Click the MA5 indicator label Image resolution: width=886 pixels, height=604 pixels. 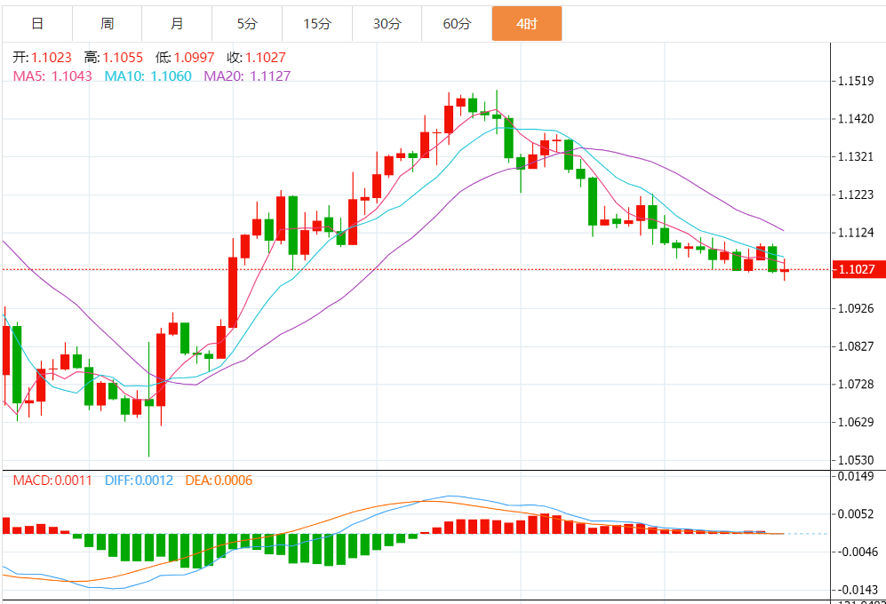(52, 76)
